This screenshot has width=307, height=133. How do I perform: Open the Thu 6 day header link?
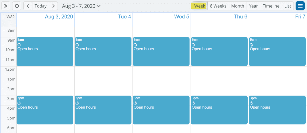pyautogui.click(x=240, y=17)
